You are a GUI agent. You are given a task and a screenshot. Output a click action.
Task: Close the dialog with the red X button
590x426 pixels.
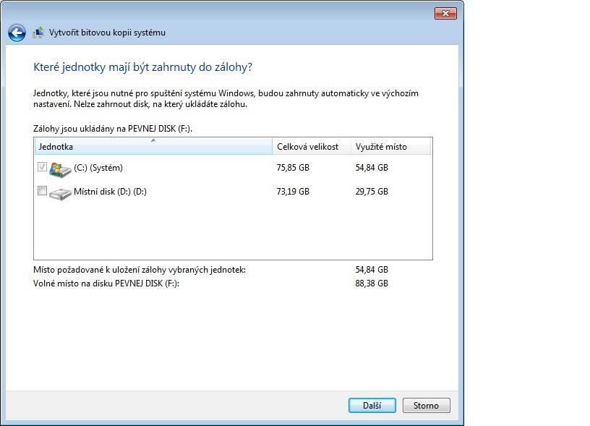(445, 14)
